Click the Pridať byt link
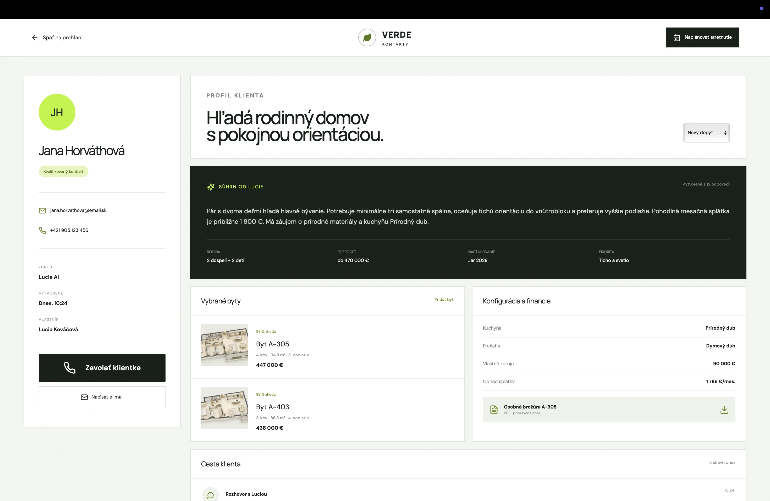 pyautogui.click(x=444, y=299)
